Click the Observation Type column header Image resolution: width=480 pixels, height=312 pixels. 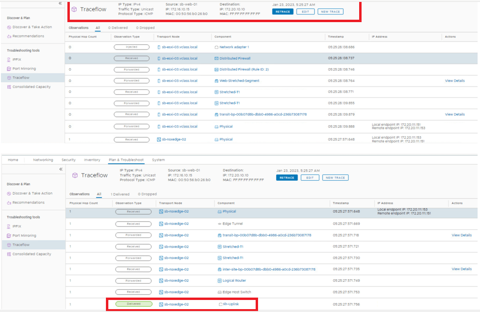click(126, 203)
